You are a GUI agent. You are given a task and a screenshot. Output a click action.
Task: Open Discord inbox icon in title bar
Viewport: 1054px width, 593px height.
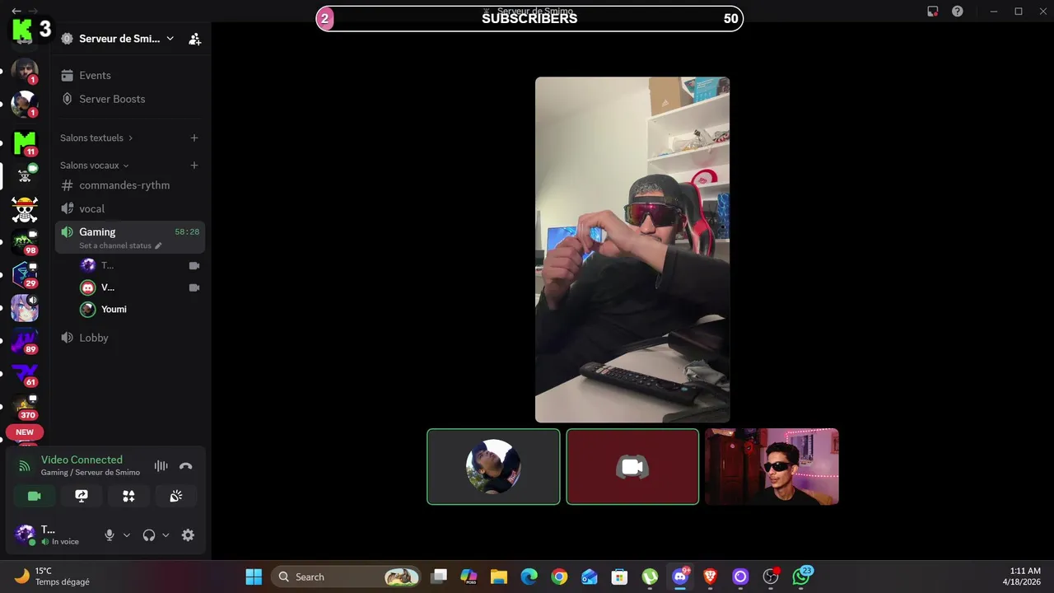[x=932, y=12]
